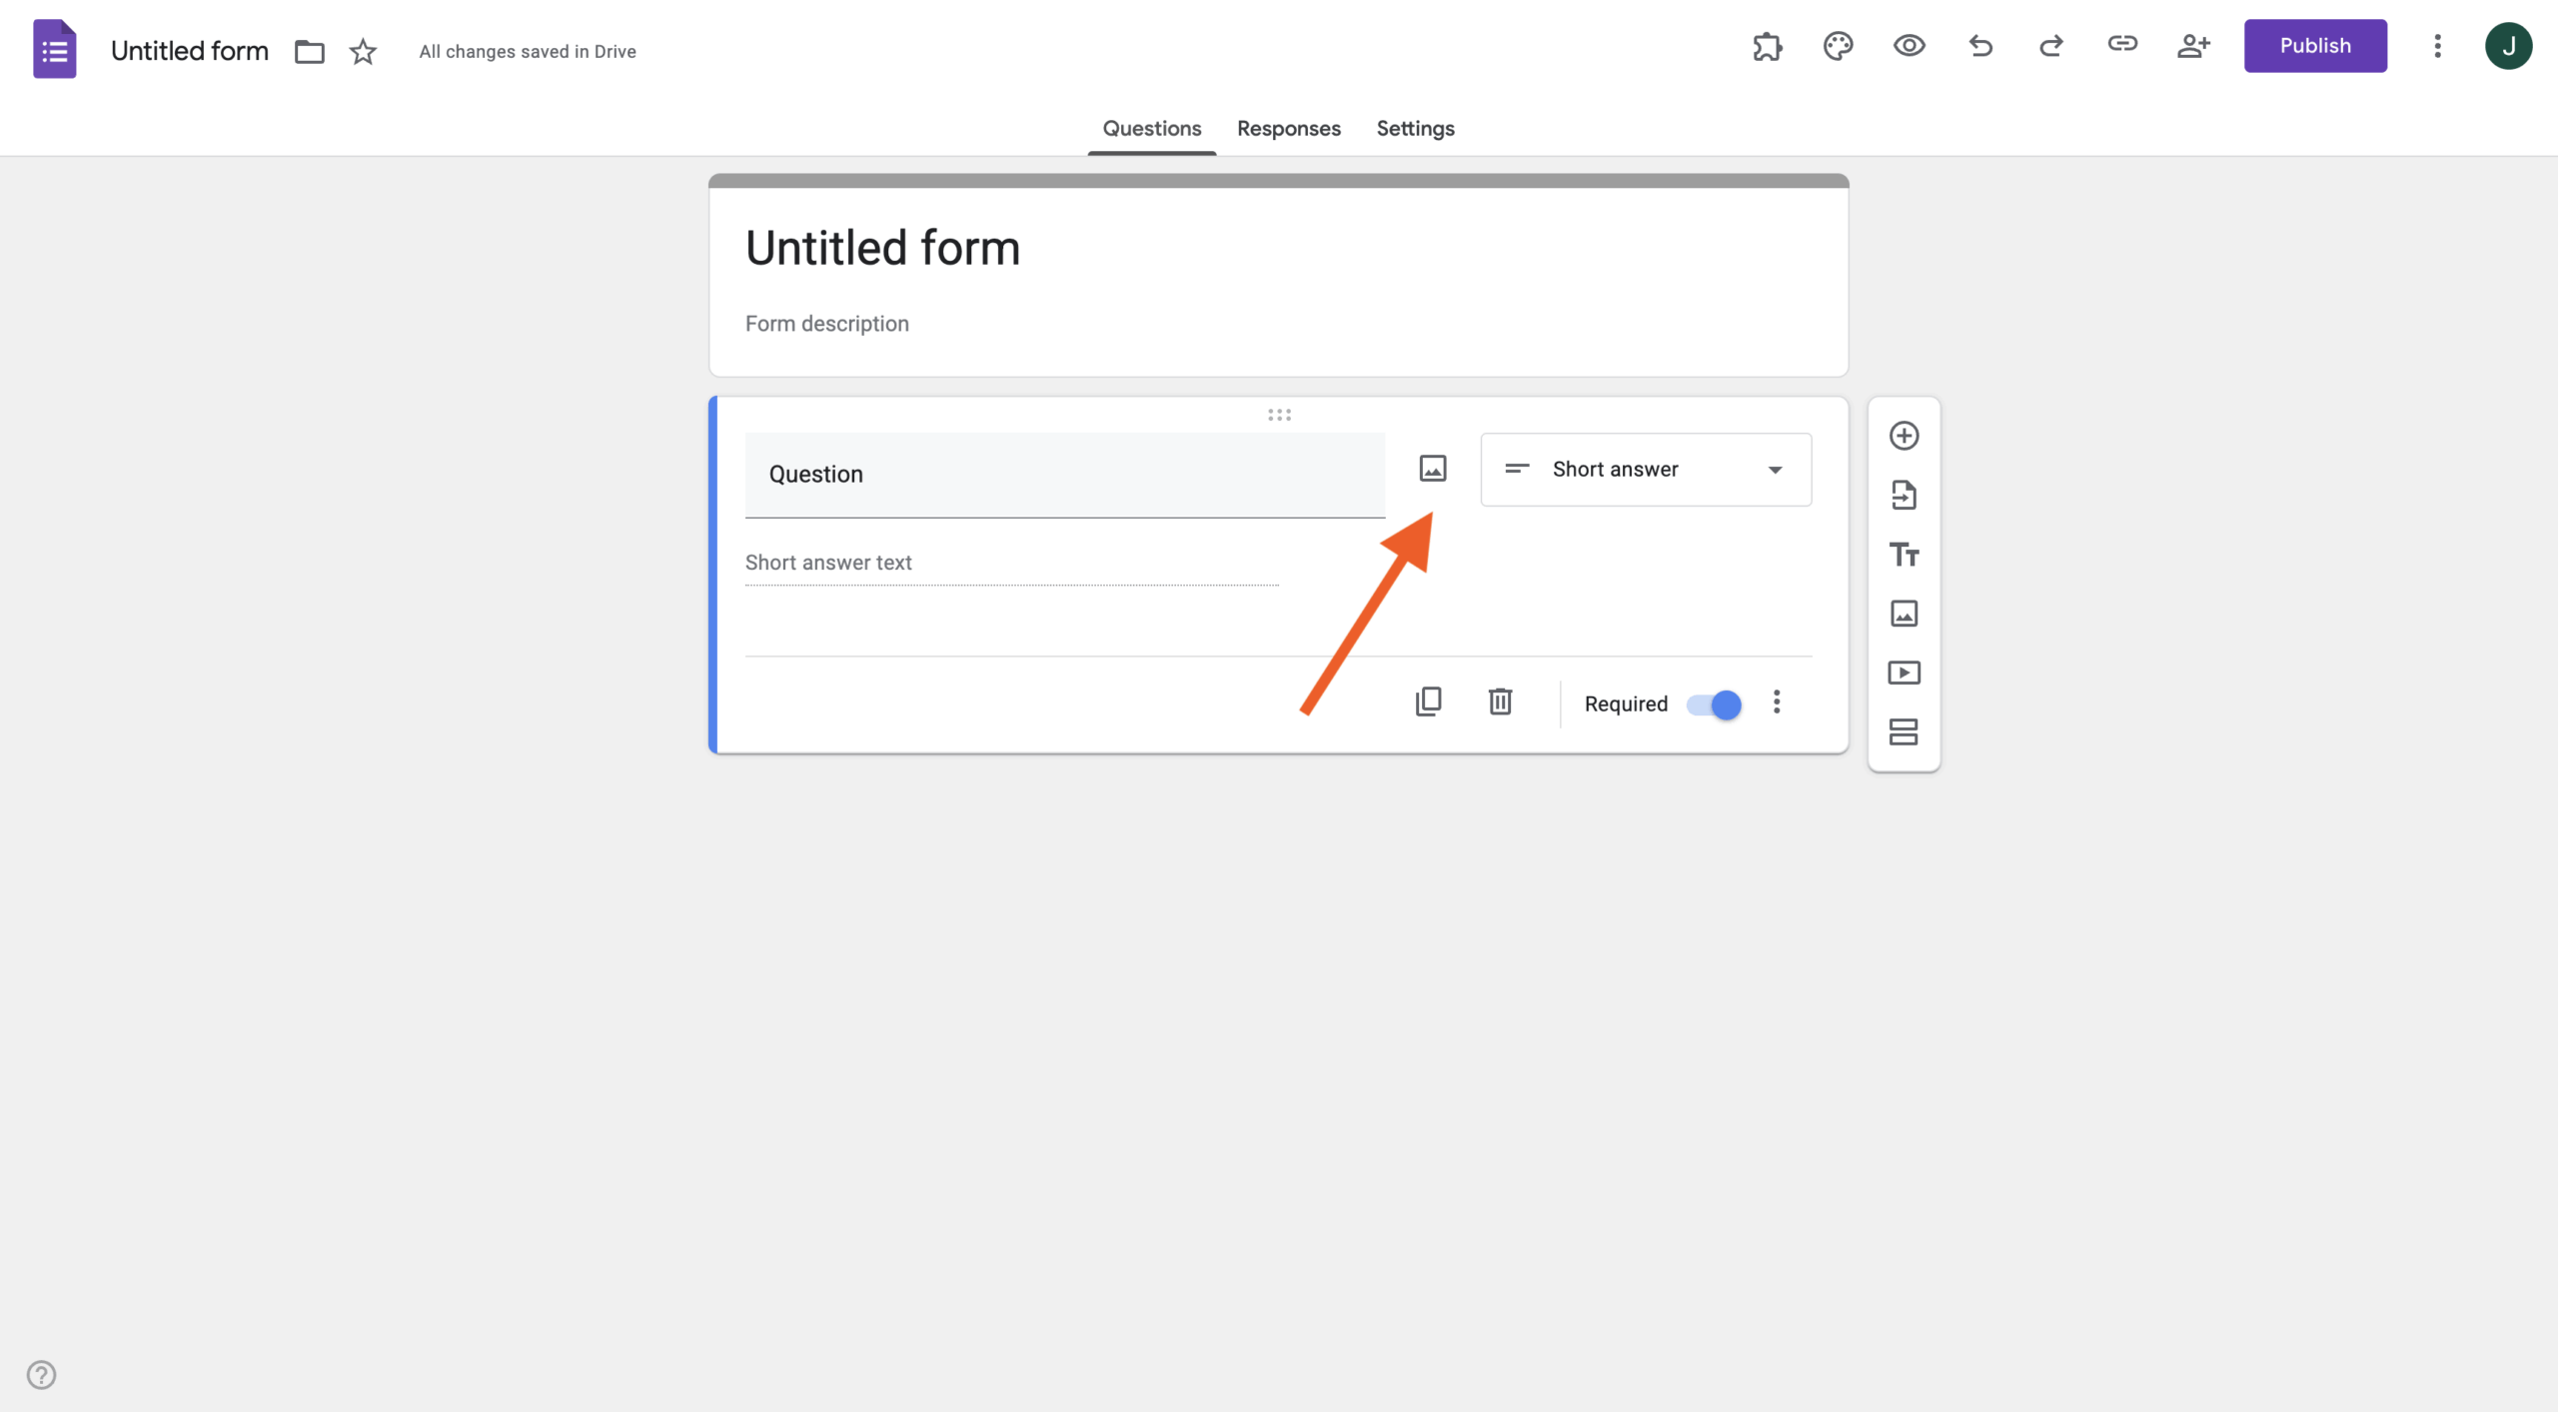This screenshot has height=1412, width=2558.
Task: Add collaborators to the form
Action: tap(2194, 46)
